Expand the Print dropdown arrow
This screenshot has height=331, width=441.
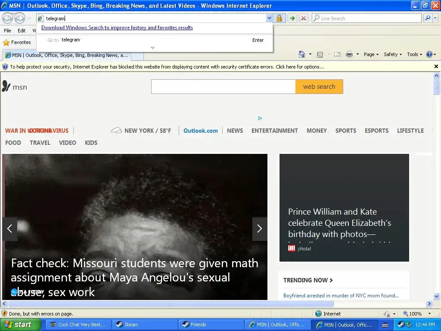pos(357,54)
